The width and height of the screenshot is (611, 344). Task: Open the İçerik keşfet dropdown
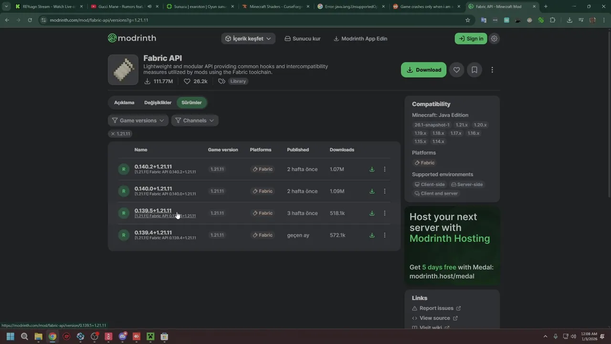click(x=248, y=39)
